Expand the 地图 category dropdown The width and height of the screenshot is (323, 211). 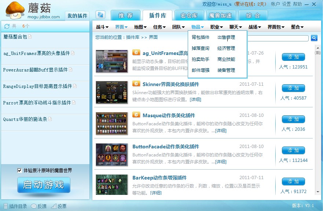click(140, 27)
